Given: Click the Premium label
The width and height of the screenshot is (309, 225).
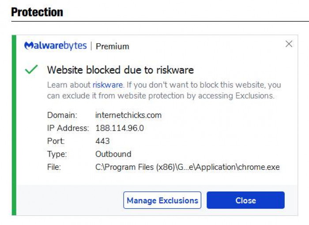Looking at the screenshot, I should [113, 46].
